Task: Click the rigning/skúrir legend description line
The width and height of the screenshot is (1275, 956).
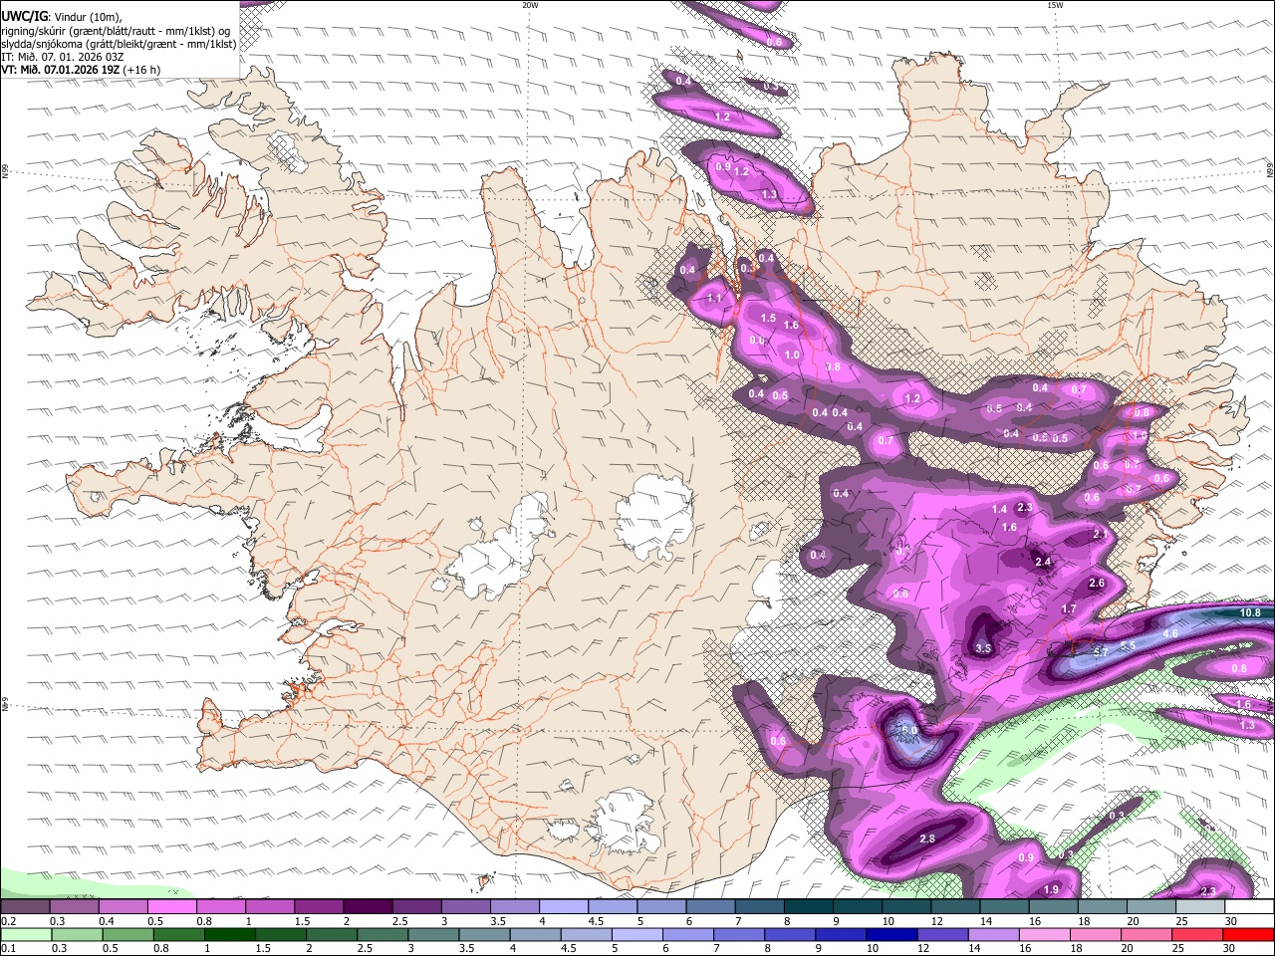Action: click(115, 30)
